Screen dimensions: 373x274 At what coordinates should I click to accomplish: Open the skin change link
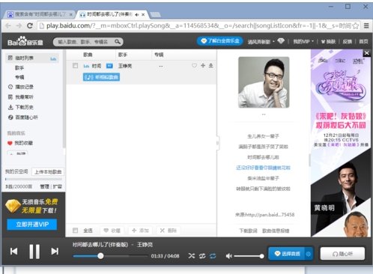(x=328, y=42)
